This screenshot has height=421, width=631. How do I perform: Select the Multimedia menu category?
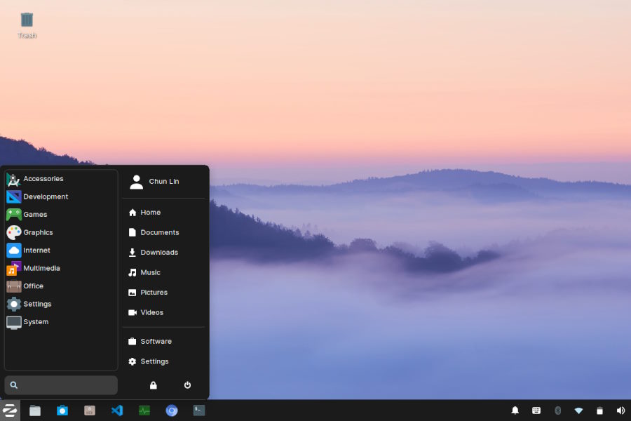click(x=41, y=269)
